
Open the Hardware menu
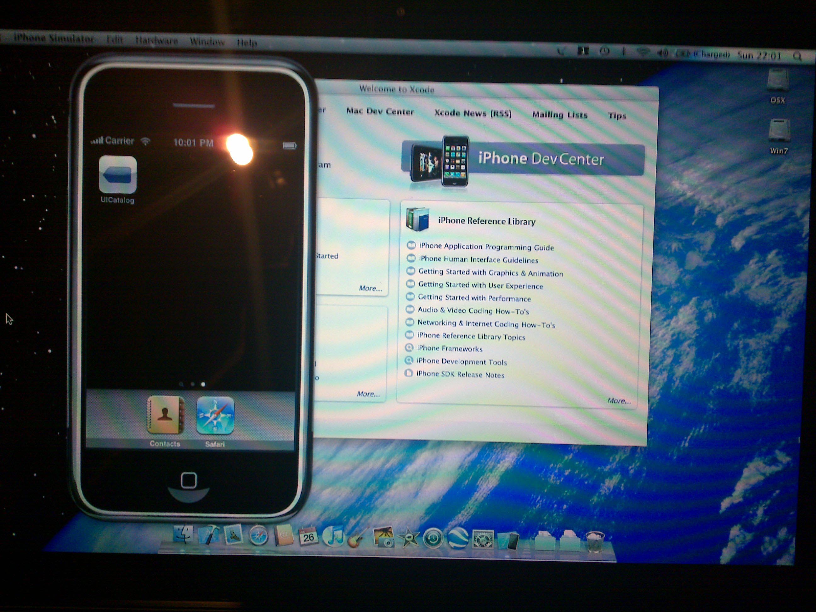coord(156,41)
